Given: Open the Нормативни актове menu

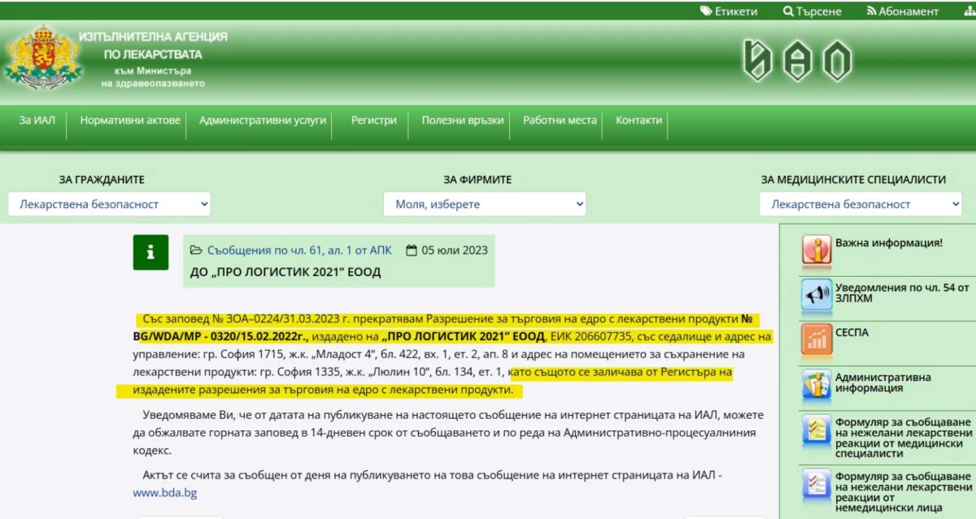Looking at the screenshot, I should click(x=130, y=120).
